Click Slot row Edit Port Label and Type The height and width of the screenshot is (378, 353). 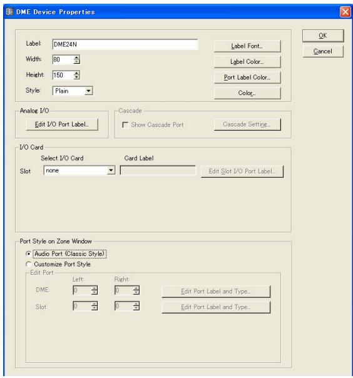tap(216, 307)
